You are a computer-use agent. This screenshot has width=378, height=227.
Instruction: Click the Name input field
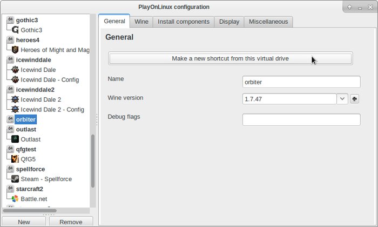[301, 82]
